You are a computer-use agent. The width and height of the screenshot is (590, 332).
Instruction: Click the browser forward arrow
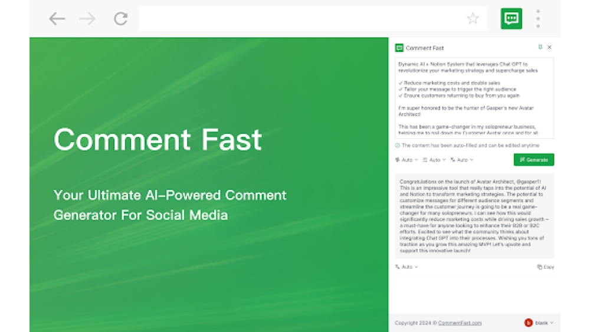[x=87, y=18]
